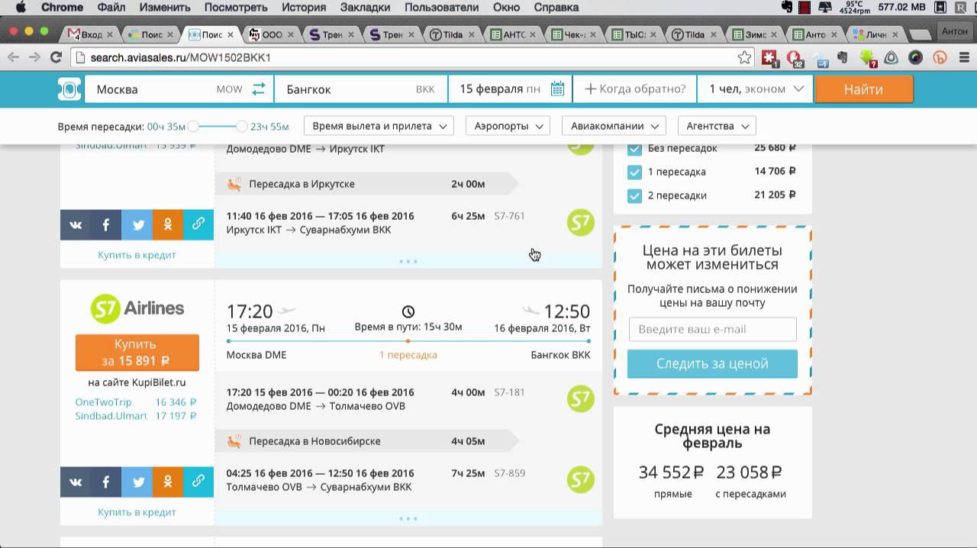Click the S7 Airlines logo on ticket
Image resolution: width=977 pixels, height=548 pixels.
pos(137,308)
